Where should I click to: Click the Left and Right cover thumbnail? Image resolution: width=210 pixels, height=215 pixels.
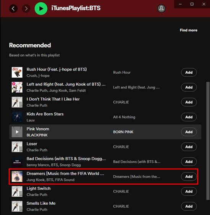tap(17, 87)
